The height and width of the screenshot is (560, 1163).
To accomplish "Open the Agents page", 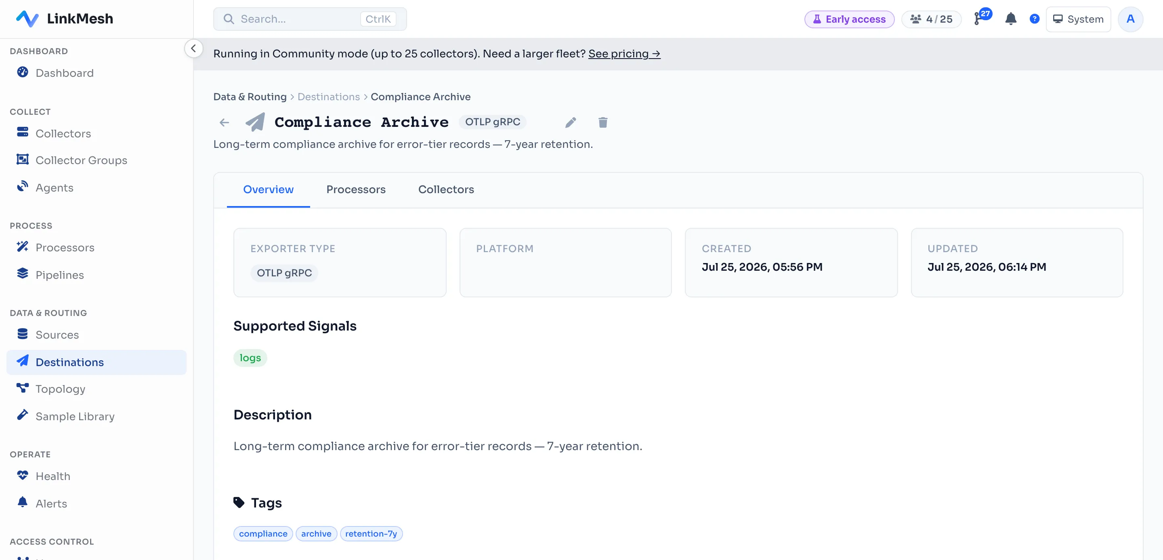I will [97, 187].
